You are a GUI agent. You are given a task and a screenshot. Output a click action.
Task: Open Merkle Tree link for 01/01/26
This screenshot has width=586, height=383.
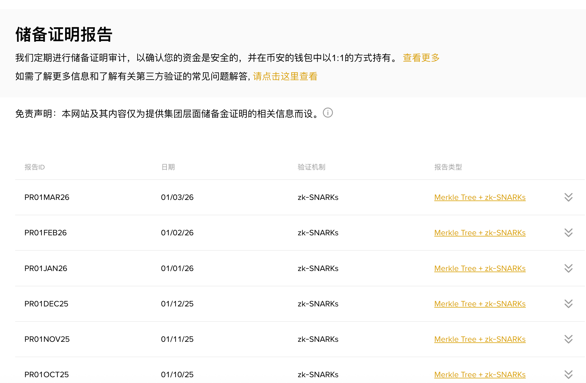click(x=480, y=268)
